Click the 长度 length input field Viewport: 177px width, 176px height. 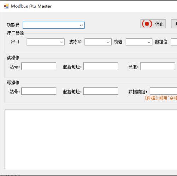(158, 66)
